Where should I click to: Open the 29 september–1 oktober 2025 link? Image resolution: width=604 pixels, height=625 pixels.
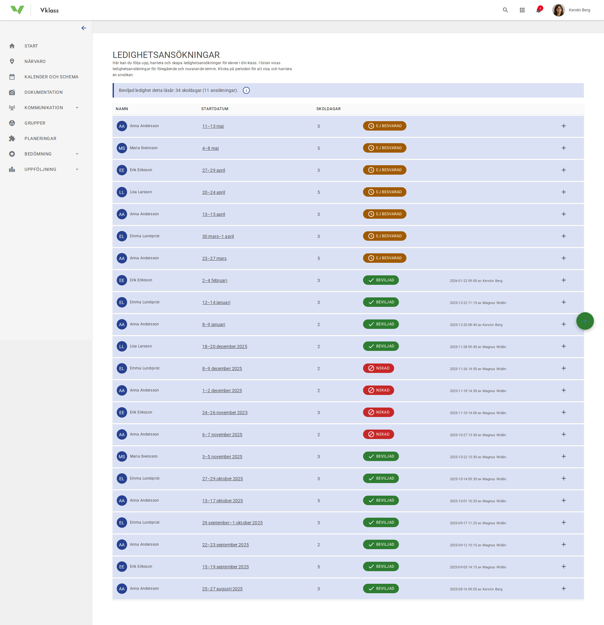coord(232,523)
